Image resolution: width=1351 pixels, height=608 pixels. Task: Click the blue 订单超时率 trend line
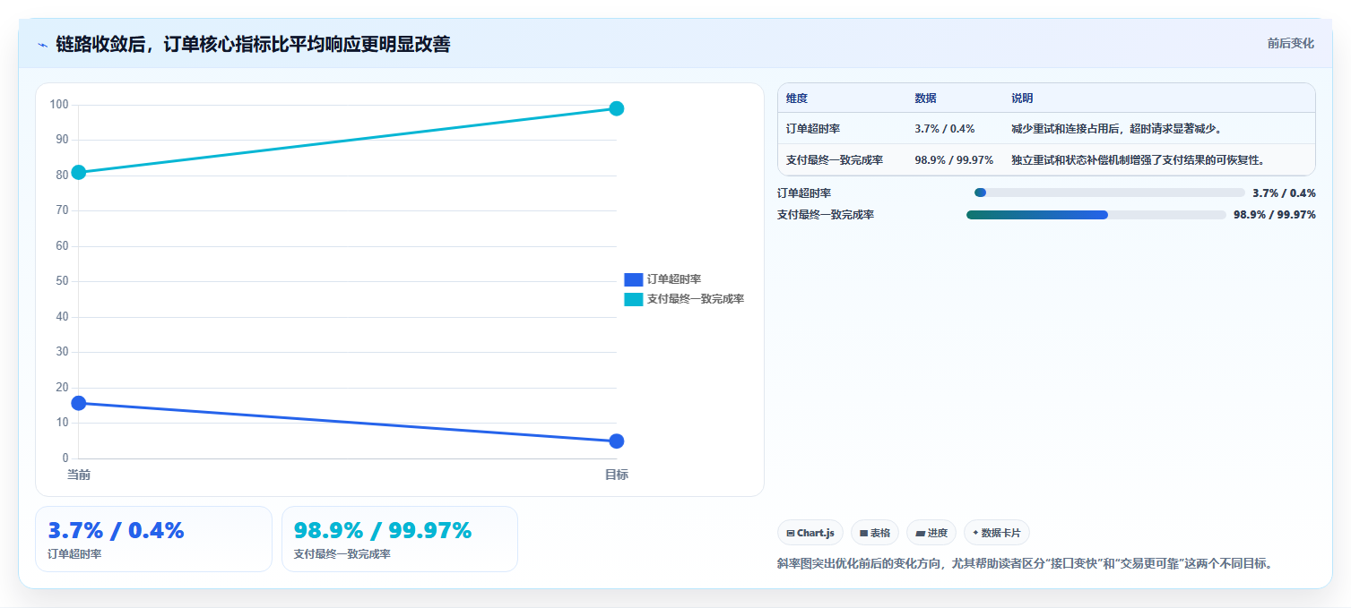[x=348, y=422]
